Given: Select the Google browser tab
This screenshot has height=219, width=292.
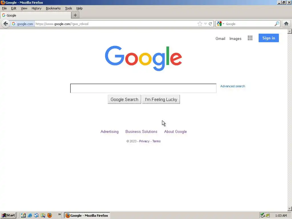Looking at the screenshot, I should pos(36,15).
